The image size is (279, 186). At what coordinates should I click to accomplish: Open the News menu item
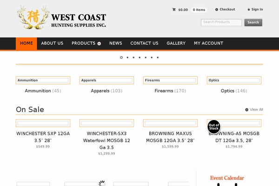pos(116,43)
